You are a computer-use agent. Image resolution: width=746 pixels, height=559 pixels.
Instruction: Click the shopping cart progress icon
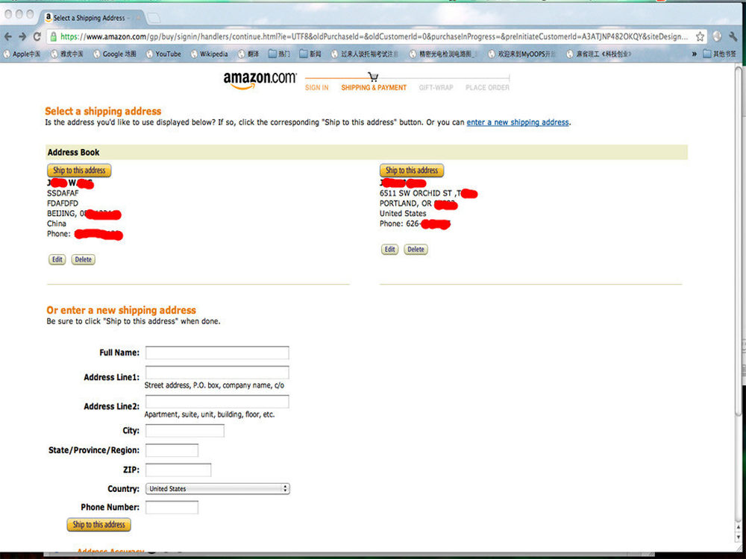tap(373, 77)
